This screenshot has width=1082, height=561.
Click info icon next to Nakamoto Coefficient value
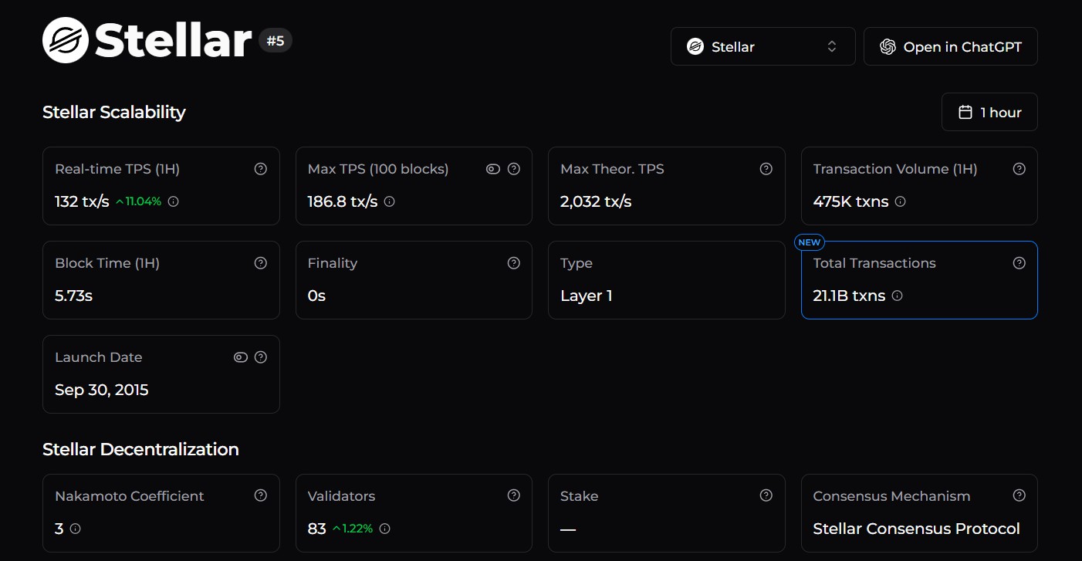76,529
